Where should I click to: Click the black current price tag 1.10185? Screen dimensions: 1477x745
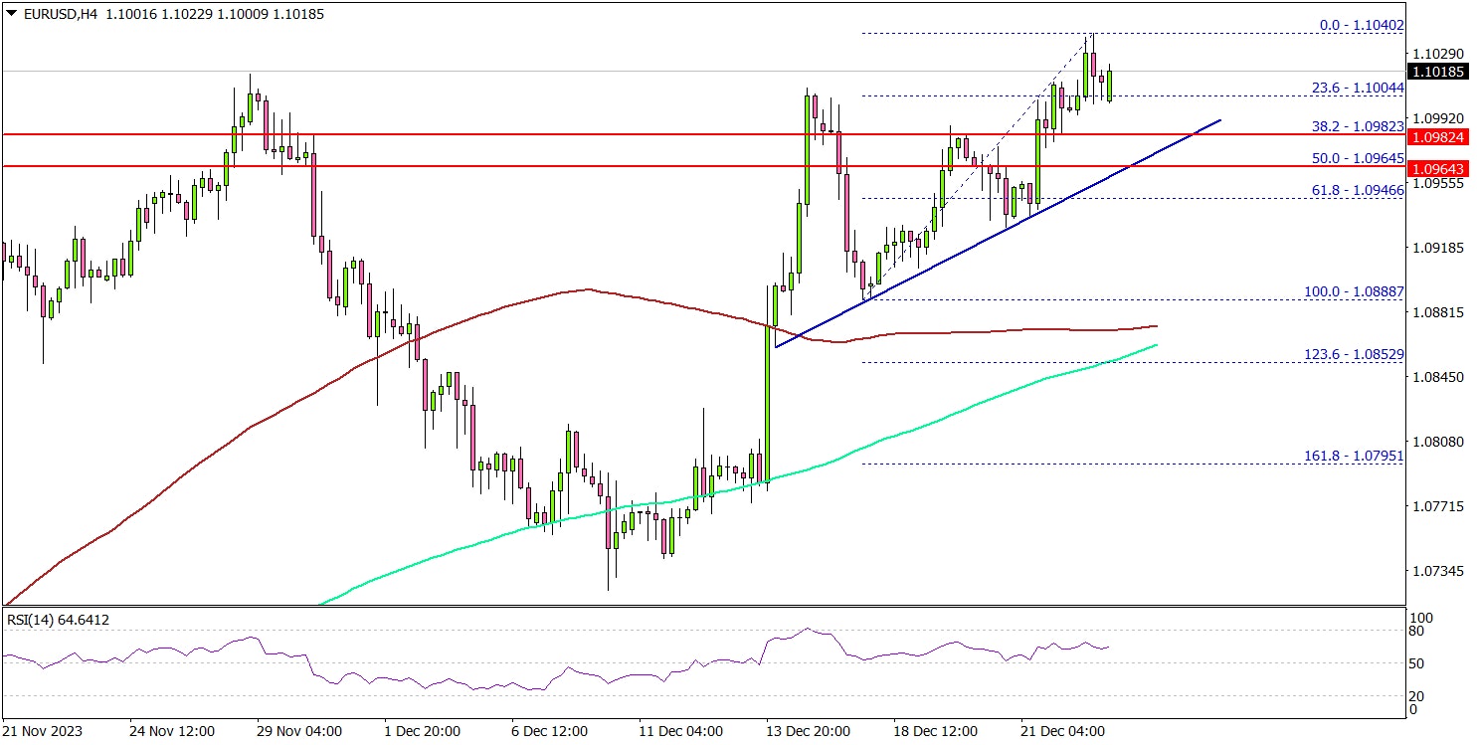1439,72
